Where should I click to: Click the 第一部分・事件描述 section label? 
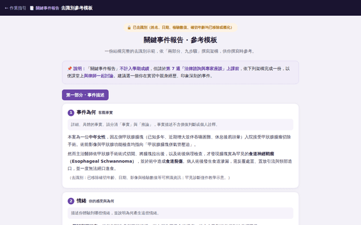pyautogui.click(x=85, y=95)
